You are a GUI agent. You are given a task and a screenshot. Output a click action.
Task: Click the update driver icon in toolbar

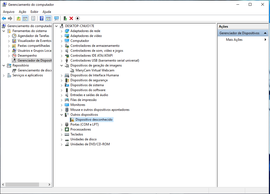coord(65,18)
